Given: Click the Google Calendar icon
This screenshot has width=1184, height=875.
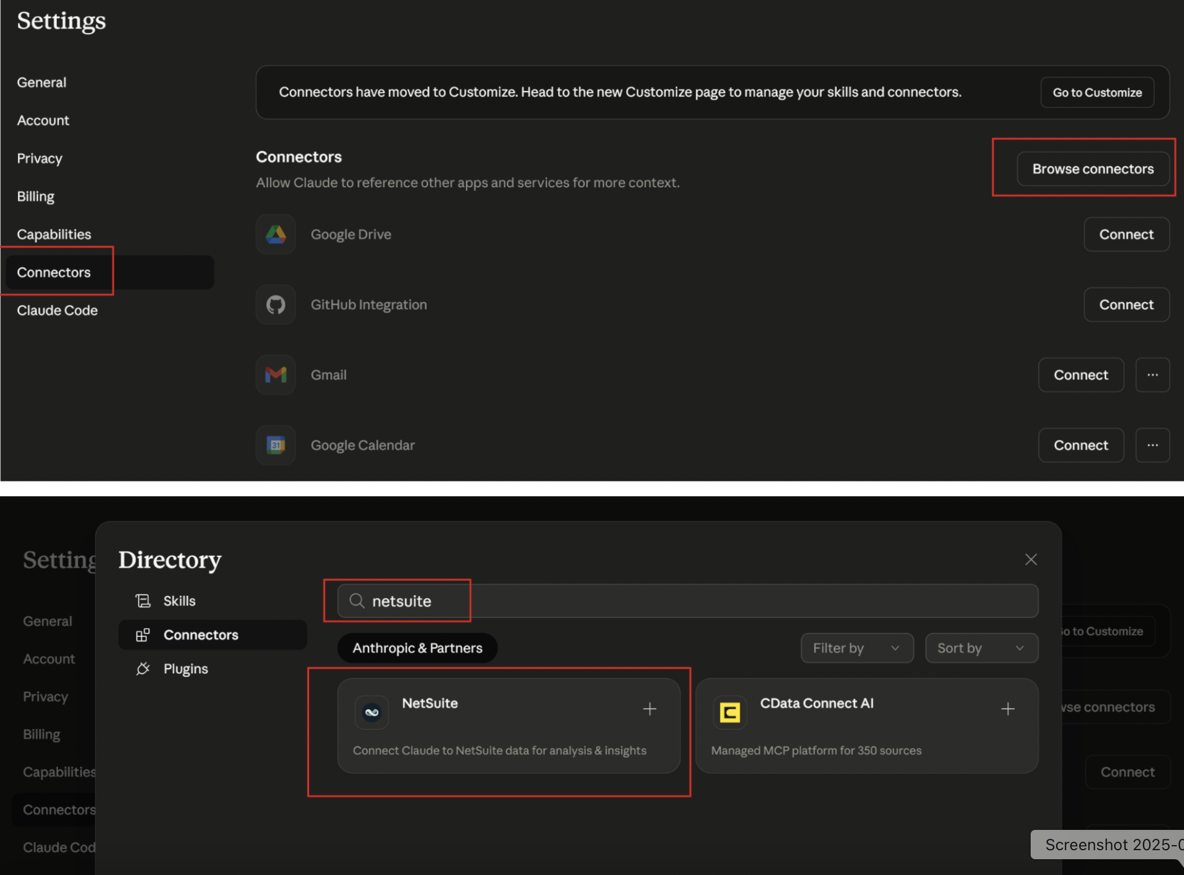Looking at the screenshot, I should (x=276, y=445).
